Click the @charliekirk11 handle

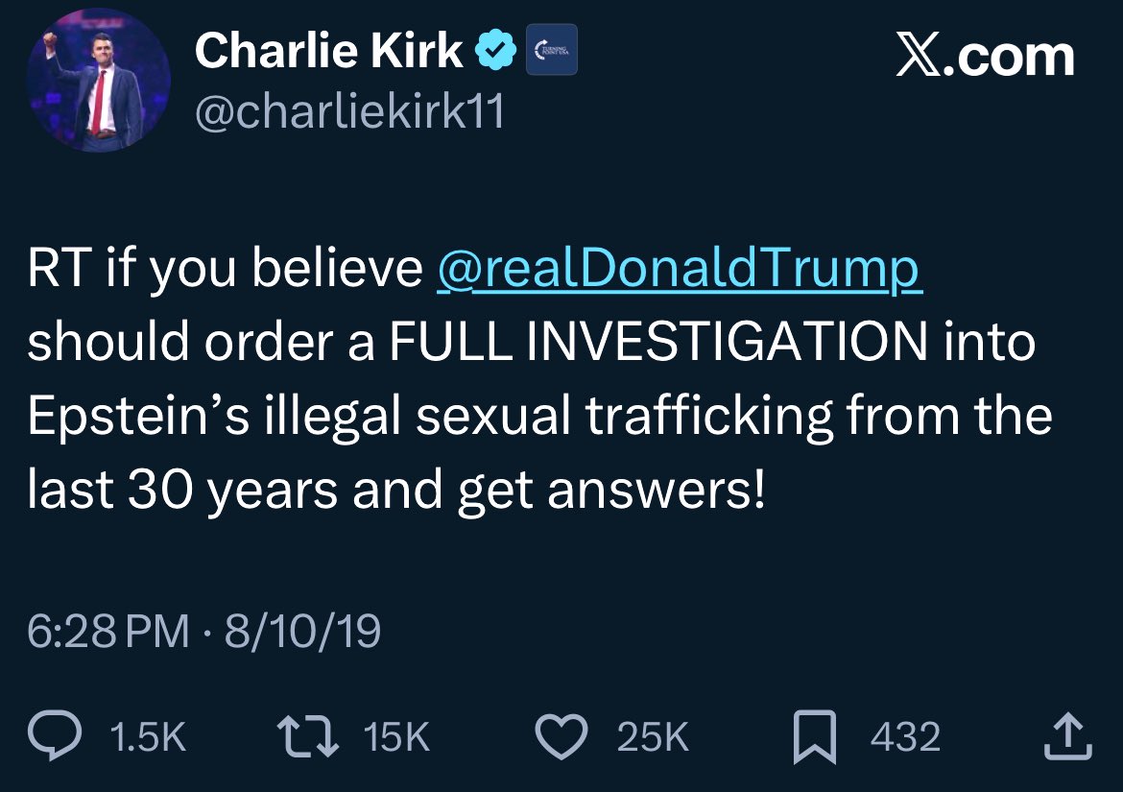[349, 112]
